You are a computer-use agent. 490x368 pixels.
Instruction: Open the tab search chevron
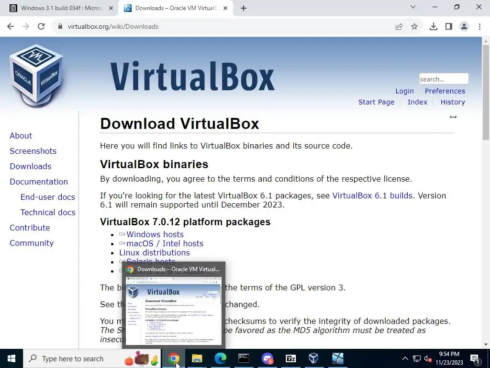pyautogui.click(x=413, y=7)
